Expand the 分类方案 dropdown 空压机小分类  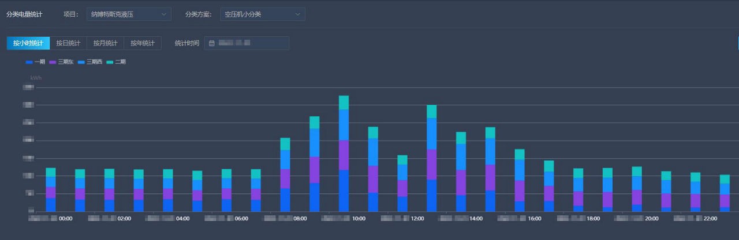point(263,14)
